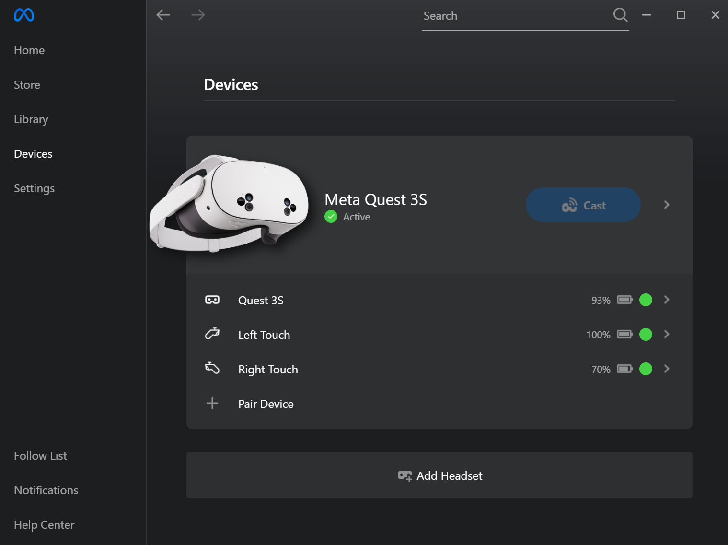Viewport: 728px width, 545px height.
Task: Expand the Meta Quest 3S device details
Action: click(x=666, y=205)
